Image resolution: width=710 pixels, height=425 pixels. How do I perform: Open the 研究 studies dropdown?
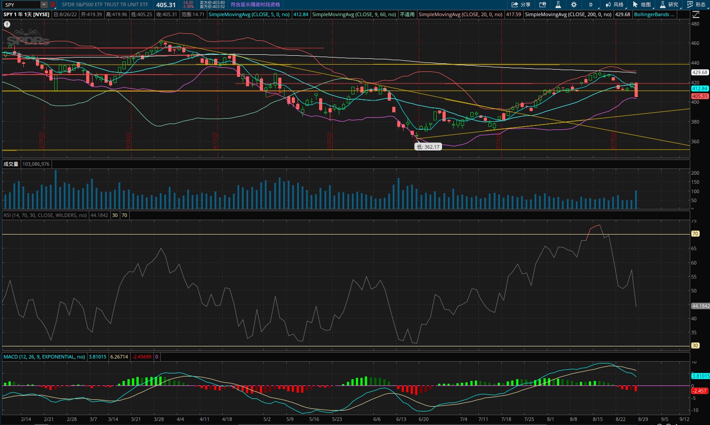(669, 4)
